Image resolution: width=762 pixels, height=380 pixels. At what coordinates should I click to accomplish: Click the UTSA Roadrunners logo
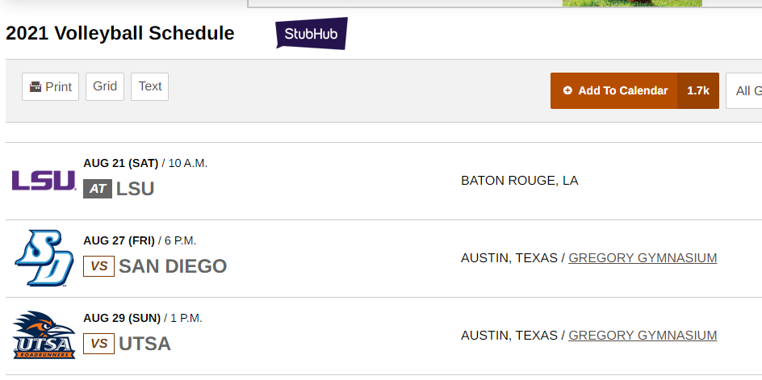44,336
